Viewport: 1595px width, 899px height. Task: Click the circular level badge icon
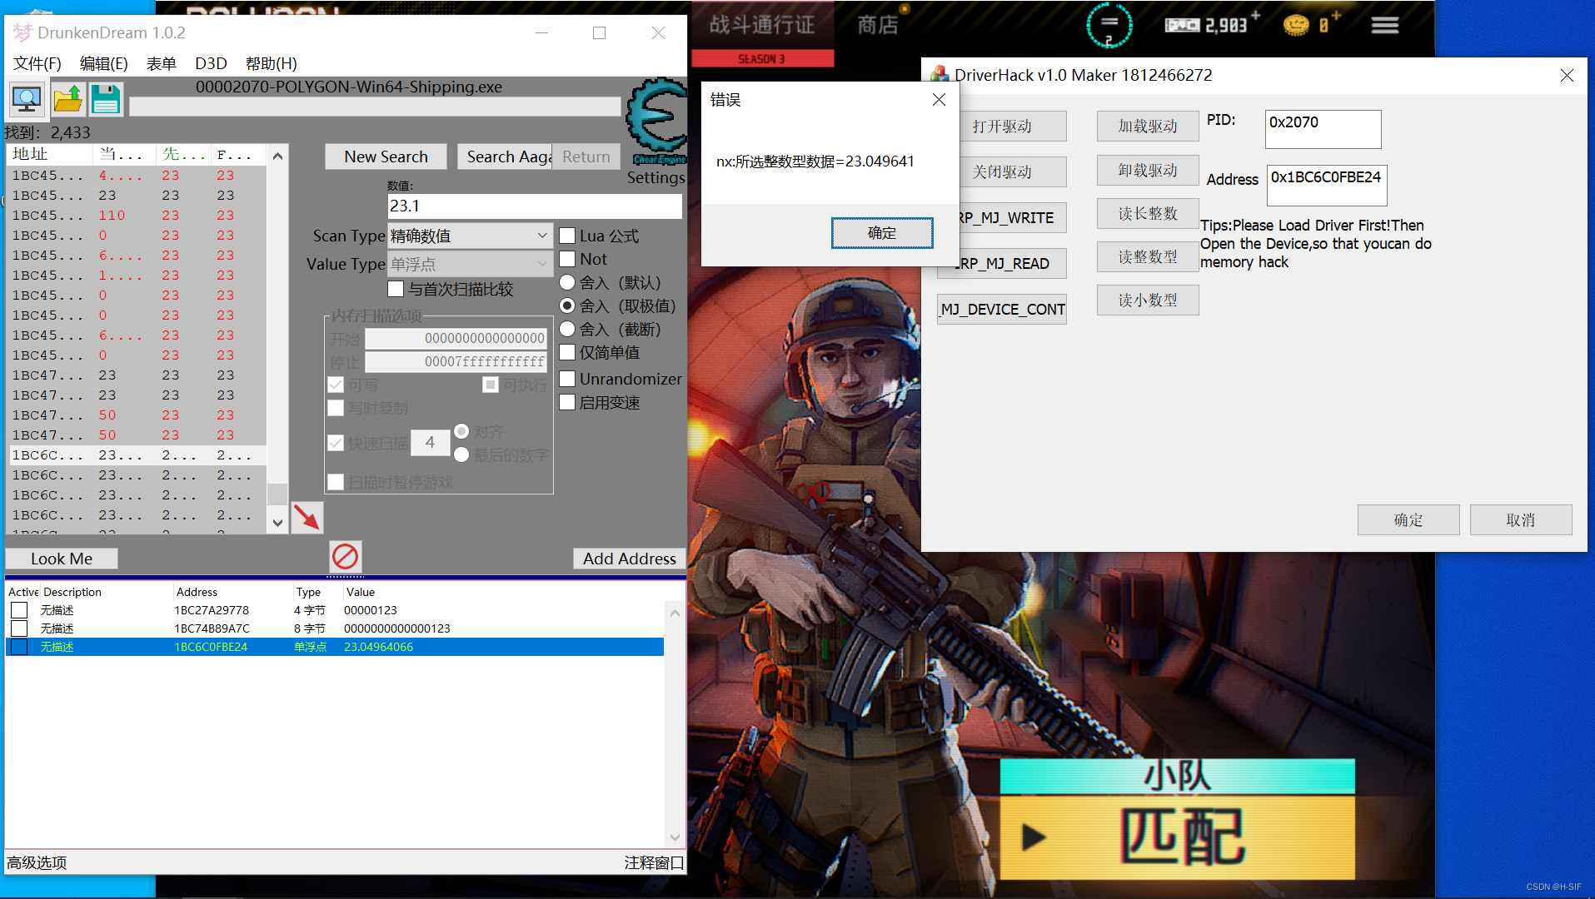[1109, 26]
